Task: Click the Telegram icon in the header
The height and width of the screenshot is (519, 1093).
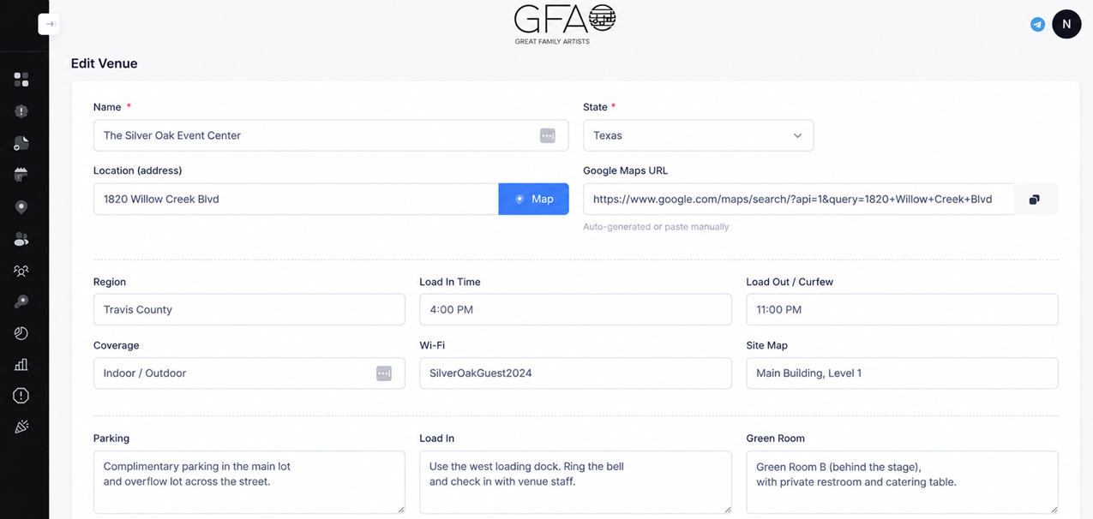Action: [x=1037, y=24]
